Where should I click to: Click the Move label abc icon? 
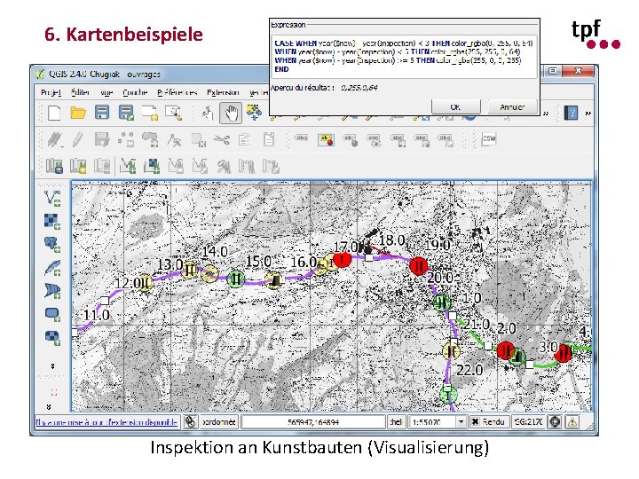(350, 140)
